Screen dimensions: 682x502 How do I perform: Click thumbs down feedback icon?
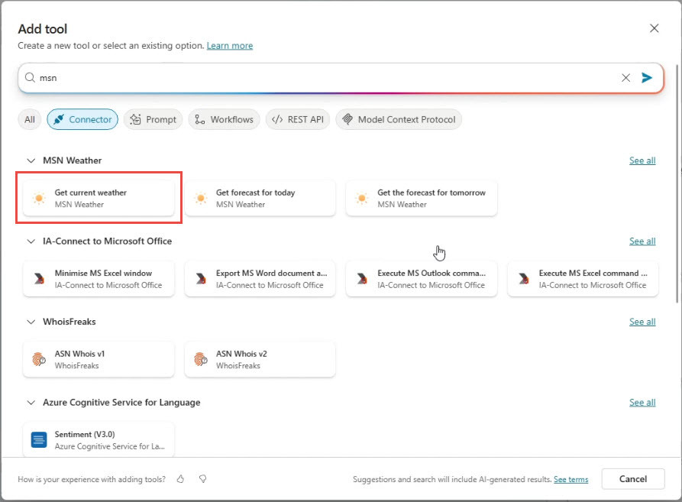[202, 479]
